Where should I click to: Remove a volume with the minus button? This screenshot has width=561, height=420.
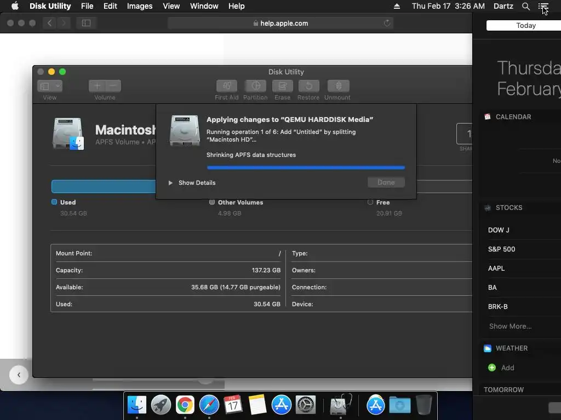[113, 86]
